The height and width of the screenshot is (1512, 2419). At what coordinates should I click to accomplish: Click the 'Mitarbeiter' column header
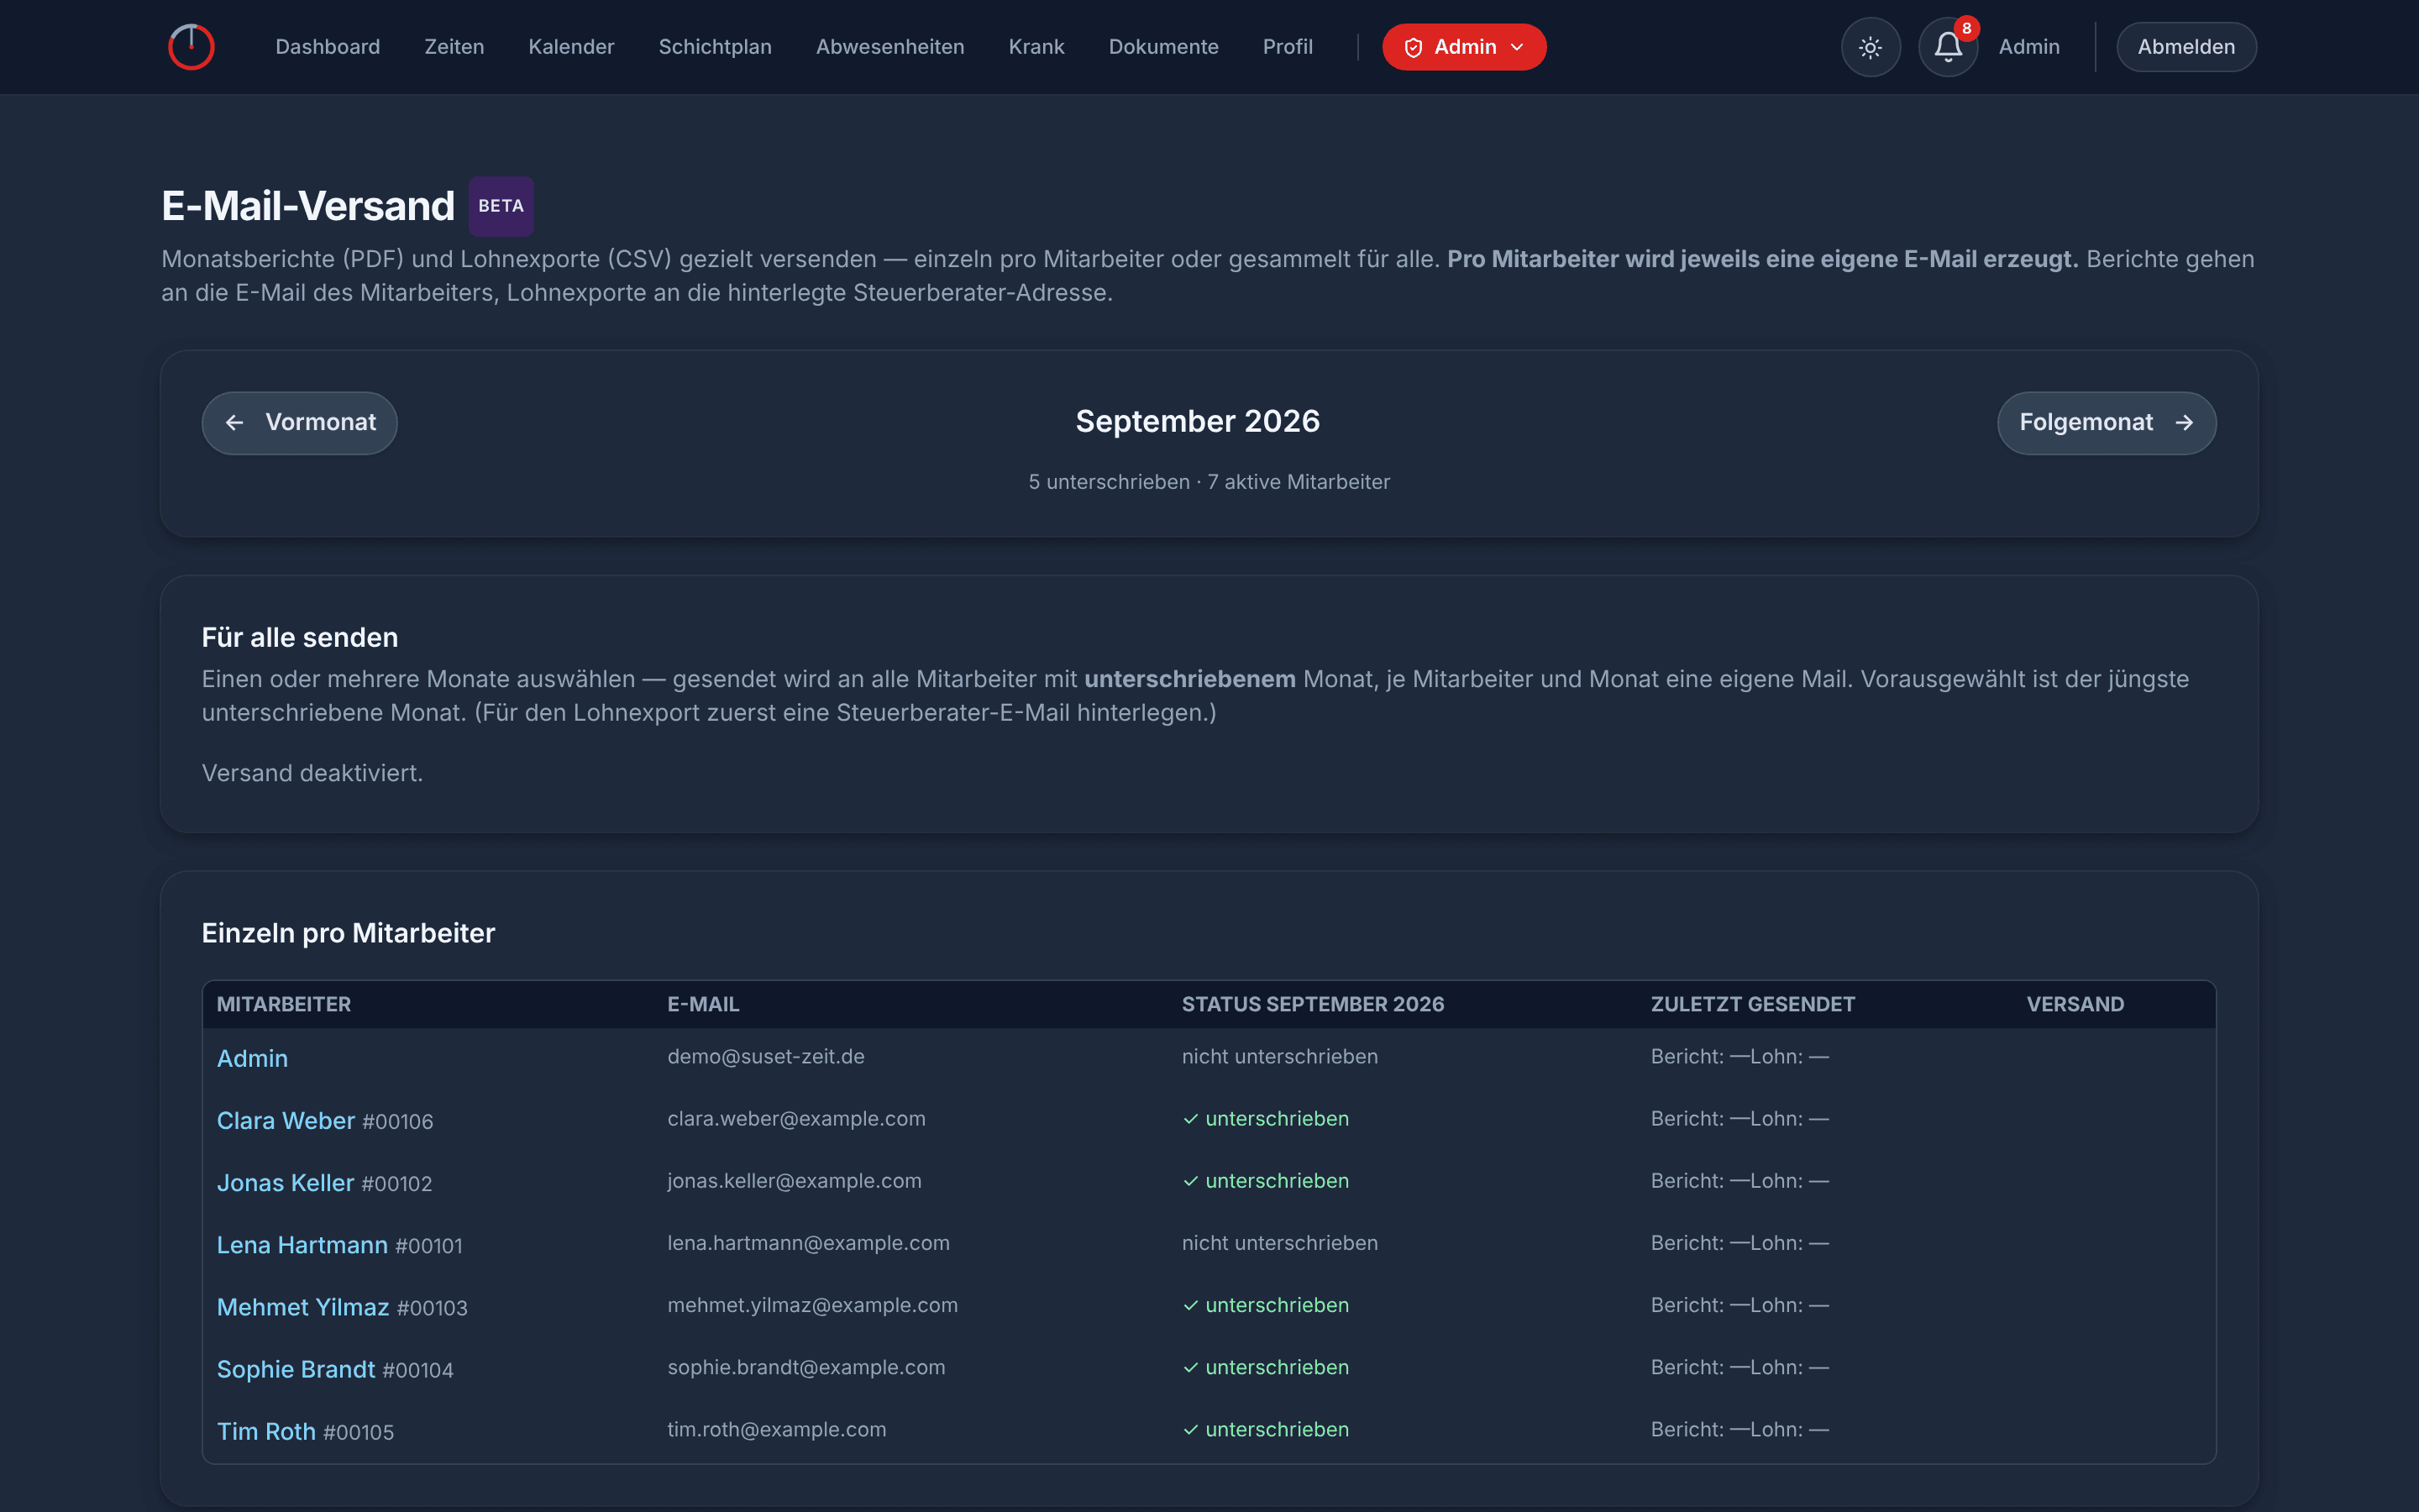284,1004
